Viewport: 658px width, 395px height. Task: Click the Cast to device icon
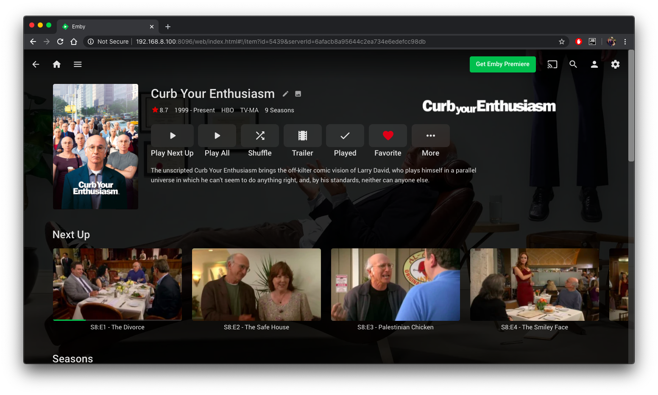[x=552, y=64]
